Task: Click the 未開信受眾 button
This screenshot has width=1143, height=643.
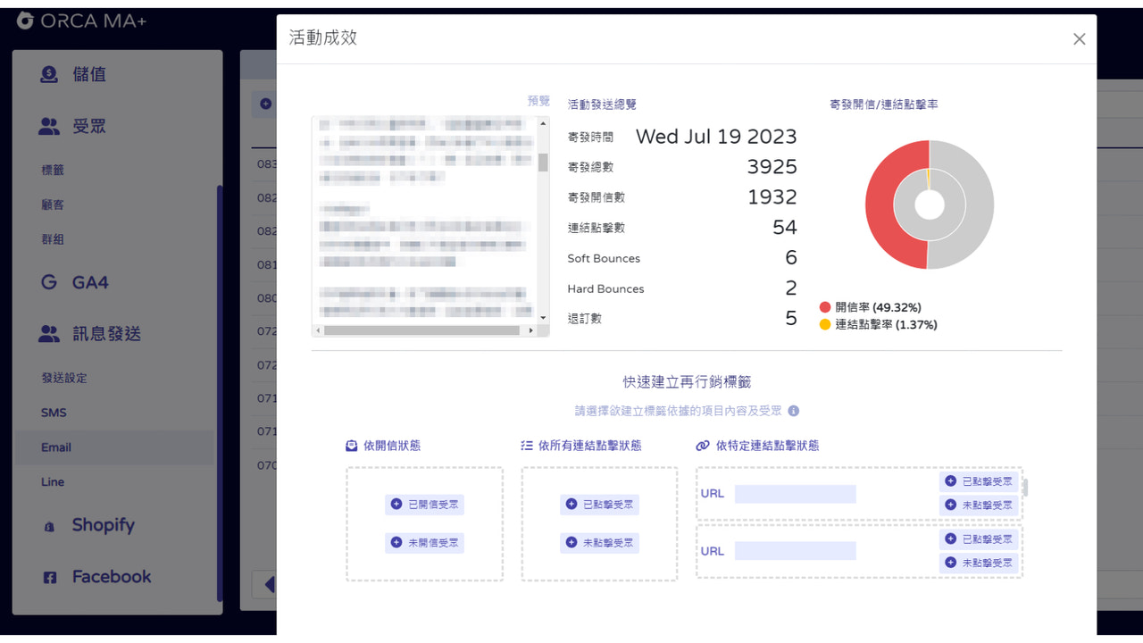Action: (425, 542)
